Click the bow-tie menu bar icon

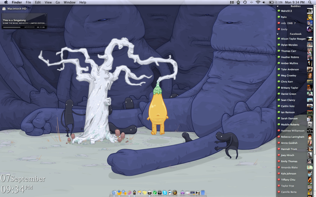click(x=232, y=2)
